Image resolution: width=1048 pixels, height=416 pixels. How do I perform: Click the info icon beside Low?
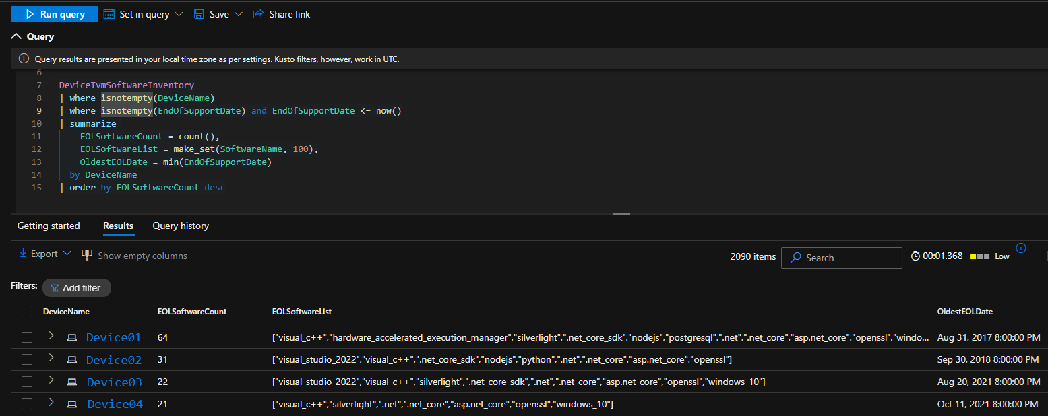click(x=1020, y=248)
